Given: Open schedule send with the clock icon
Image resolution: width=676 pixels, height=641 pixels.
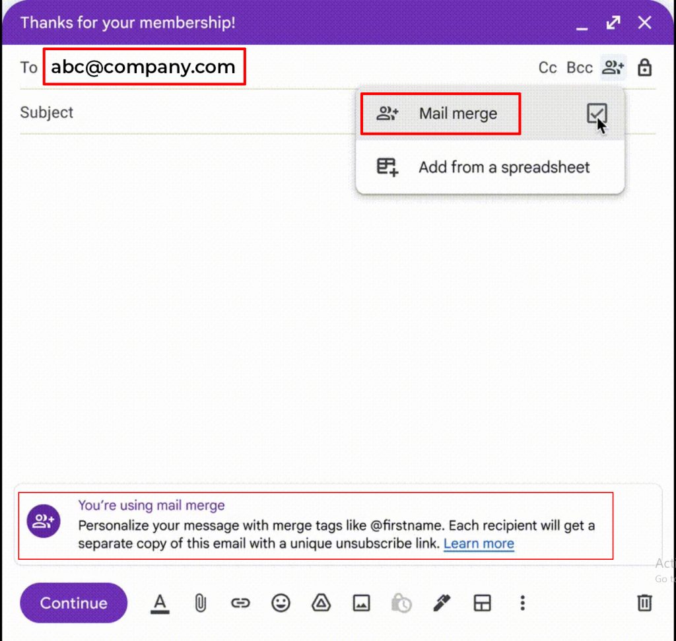Looking at the screenshot, I should 401,603.
